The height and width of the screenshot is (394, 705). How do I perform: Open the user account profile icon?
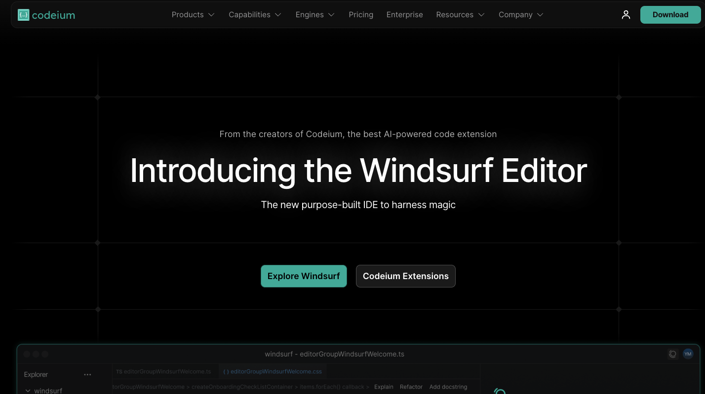click(x=626, y=15)
